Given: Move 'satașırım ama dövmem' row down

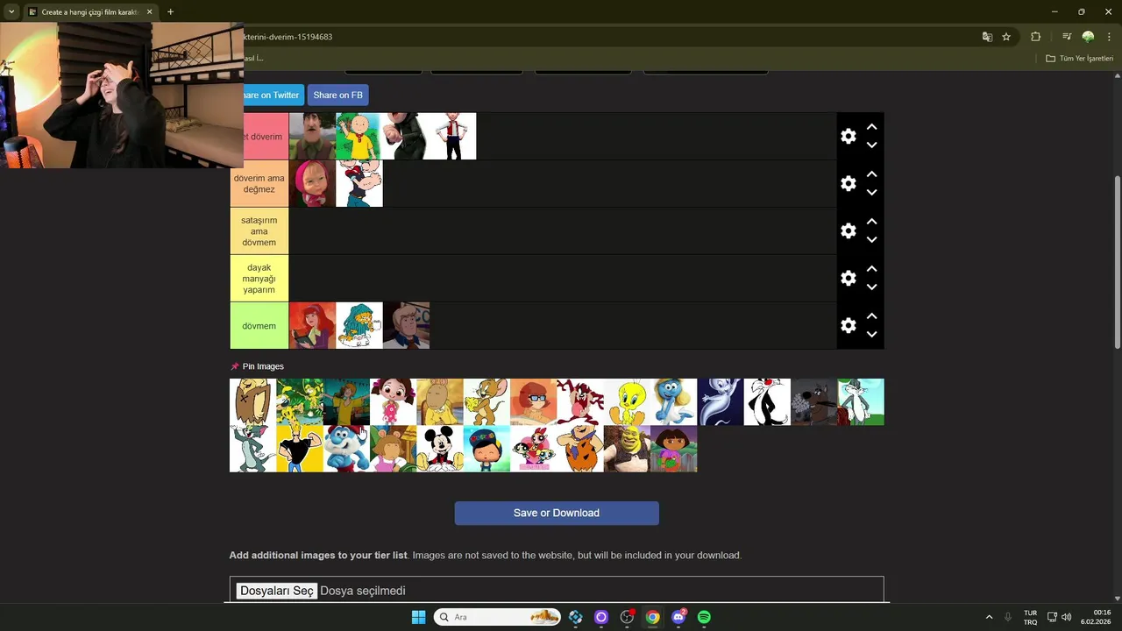Looking at the screenshot, I should coord(871,240).
